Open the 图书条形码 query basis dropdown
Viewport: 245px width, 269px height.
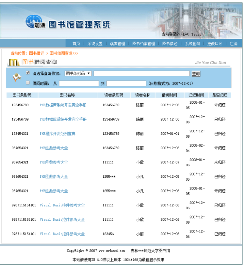tap(78, 74)
